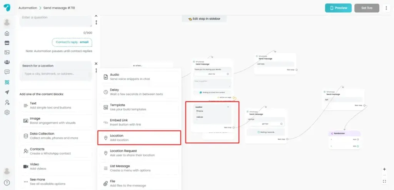Choose the Location option
The height and width of the screenshot is (190, 394).
pos(139,138)
